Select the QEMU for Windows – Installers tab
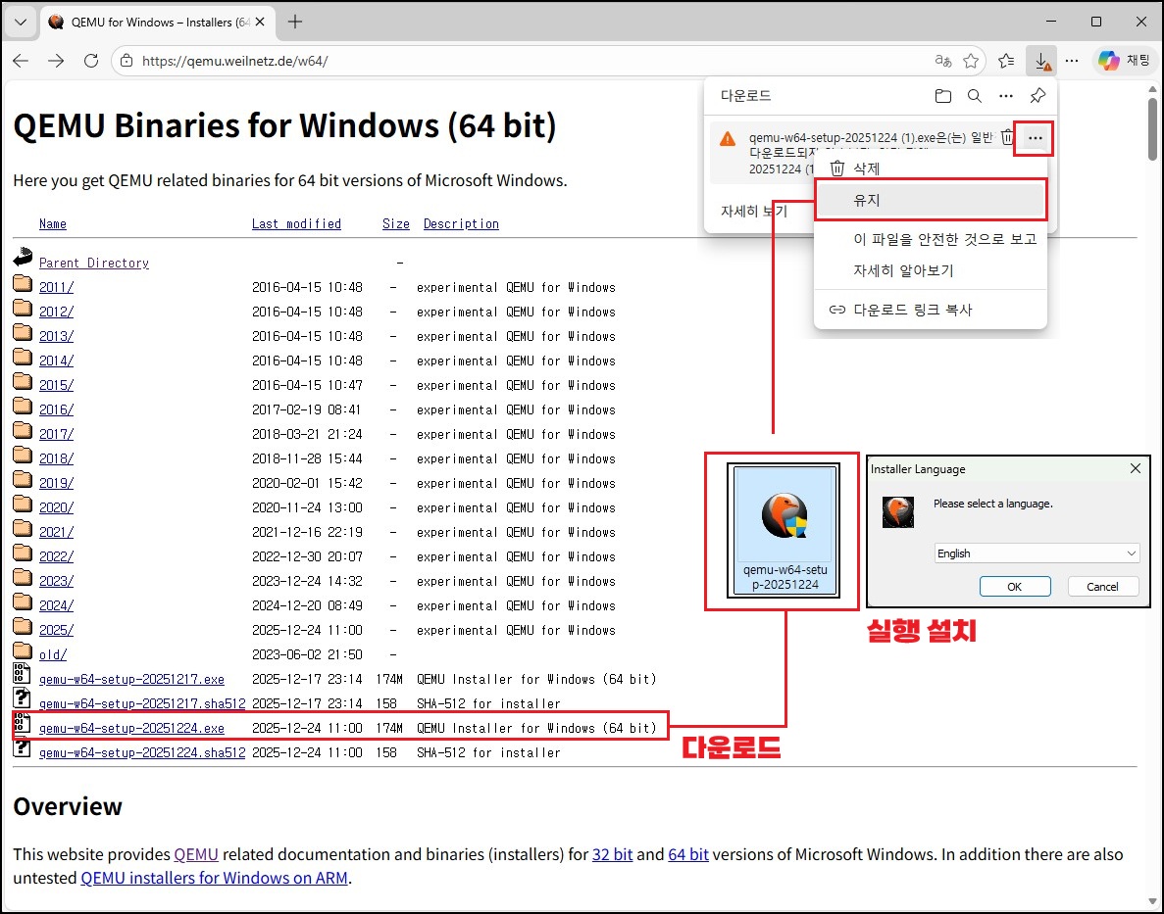1164x914 pixels. pos(157,23)
